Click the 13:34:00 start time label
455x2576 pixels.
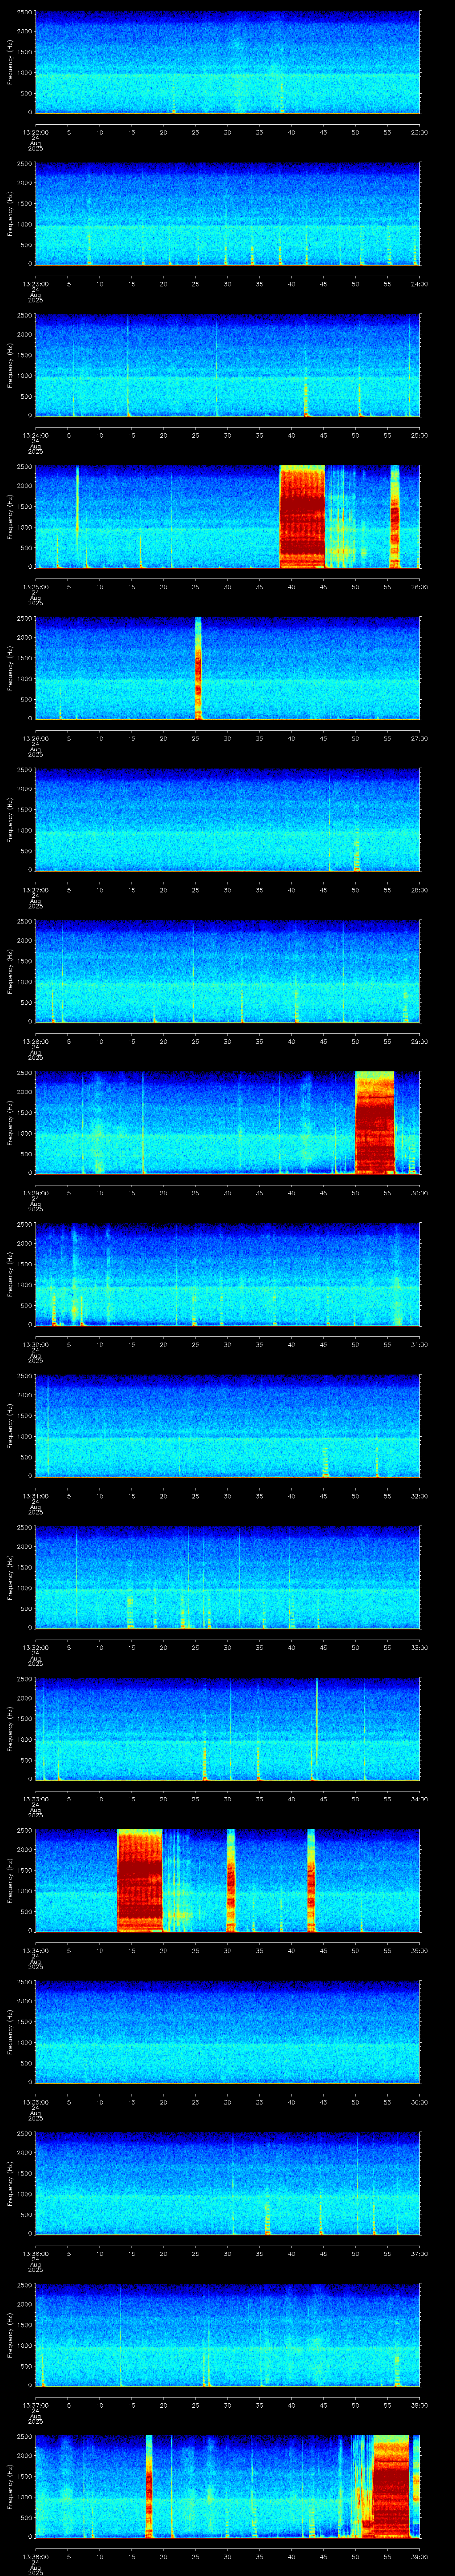point(35,1950)
